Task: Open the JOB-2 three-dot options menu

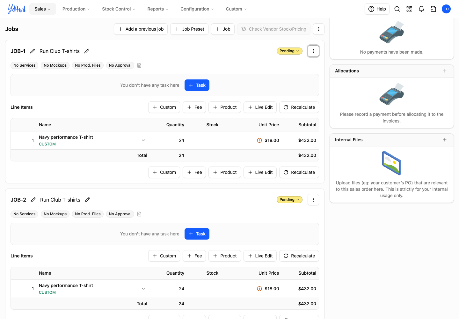Action: [313, 200]
